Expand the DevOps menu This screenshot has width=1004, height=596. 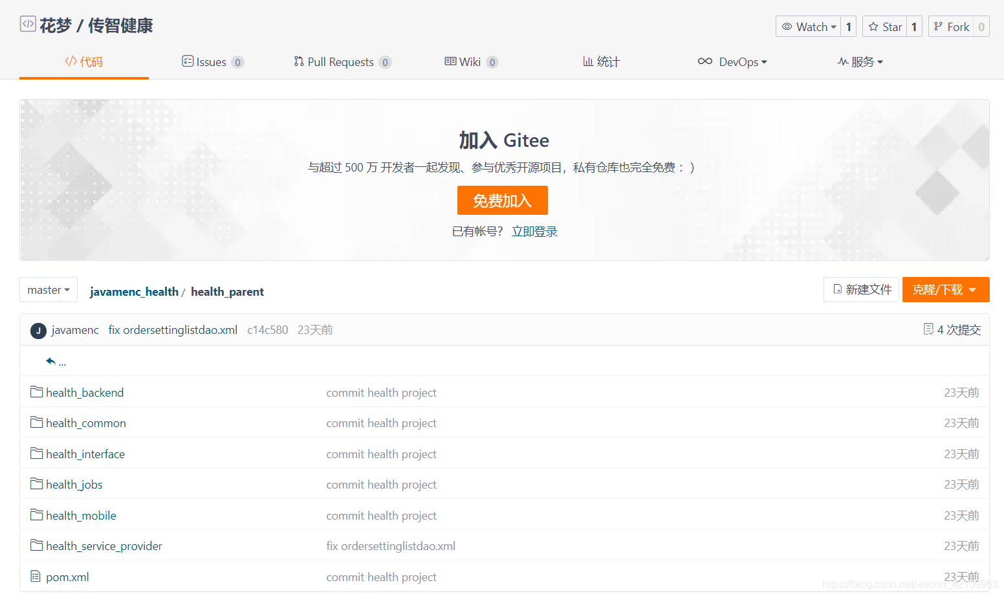tap(732, 61)
